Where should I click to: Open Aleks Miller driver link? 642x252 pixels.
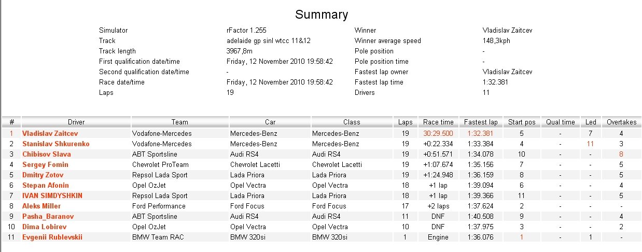41,206
